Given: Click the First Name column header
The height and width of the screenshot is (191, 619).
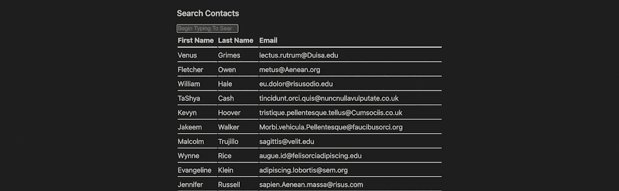Looking at the screenshot, I should (x=196, y=40).
